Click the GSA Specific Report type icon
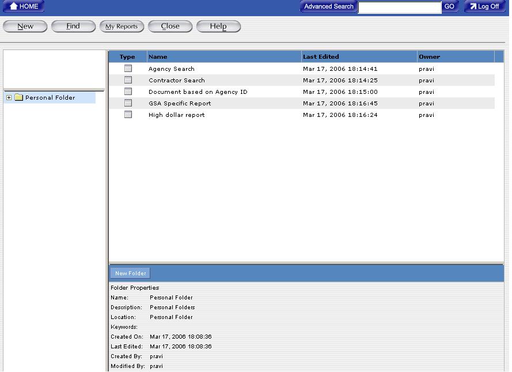 pos(128,103)
